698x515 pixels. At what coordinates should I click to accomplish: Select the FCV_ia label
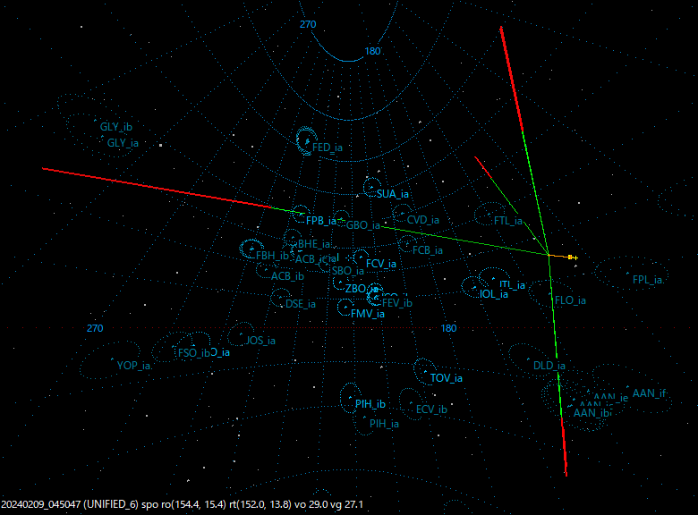tap(381, 264)
